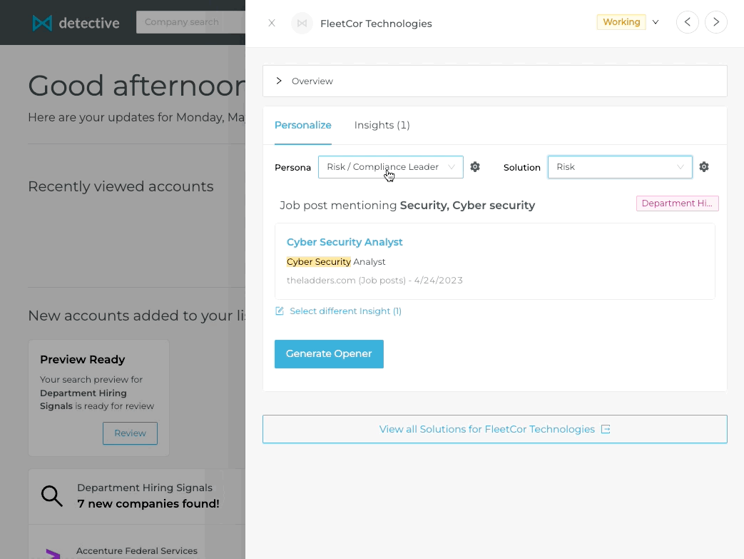
Task: Click the external link icon beside View all Solutions
Action: pos(606,429)
